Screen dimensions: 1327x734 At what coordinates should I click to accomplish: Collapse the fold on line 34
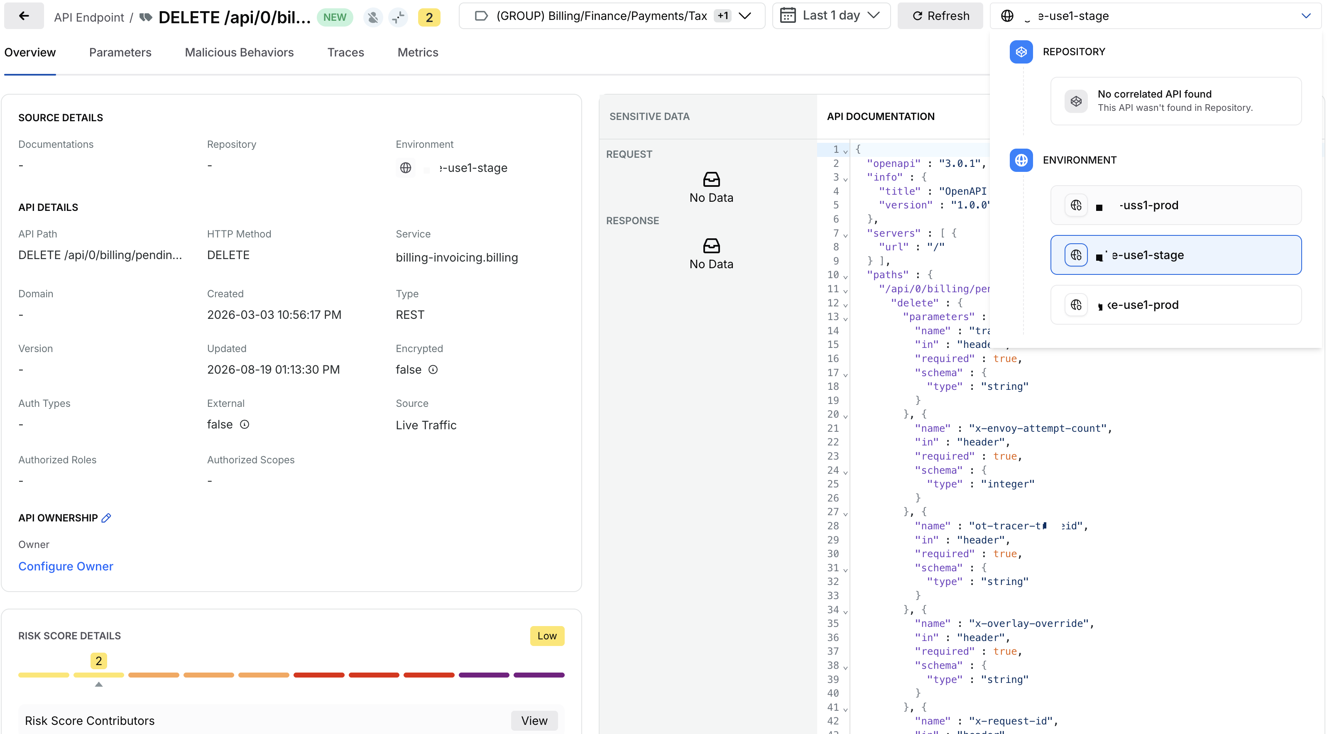pos(845,612)
